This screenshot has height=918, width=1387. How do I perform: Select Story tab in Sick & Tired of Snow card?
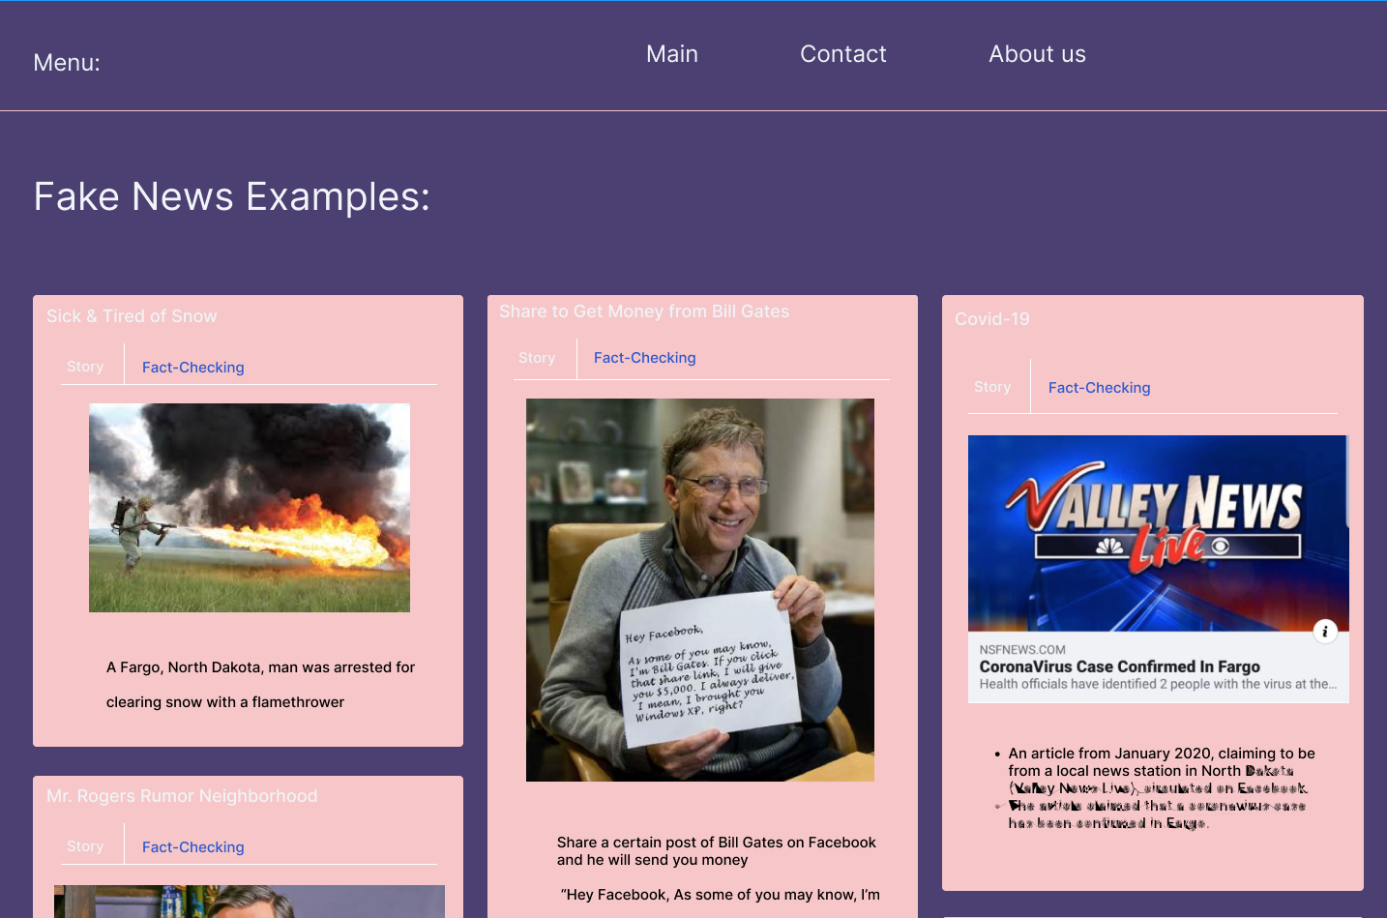point(85,367)
